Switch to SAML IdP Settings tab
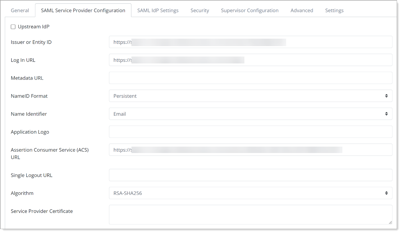The height and width of the screenshot is (233, 401). tap(158, 10)
